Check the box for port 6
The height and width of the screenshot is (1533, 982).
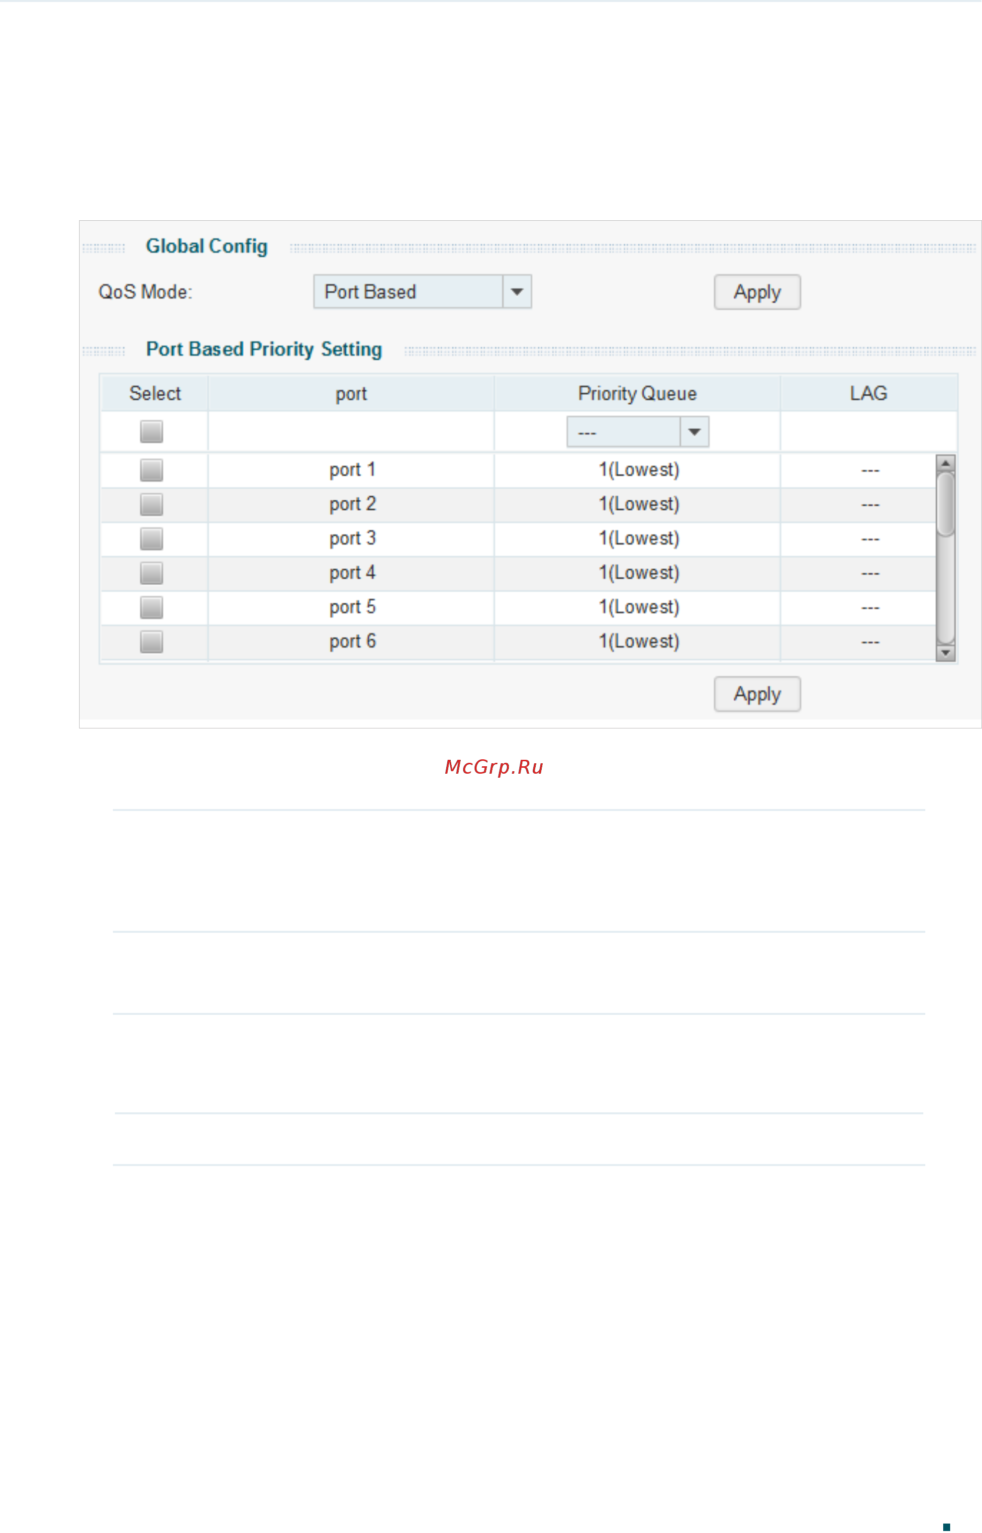coord(152,641)
